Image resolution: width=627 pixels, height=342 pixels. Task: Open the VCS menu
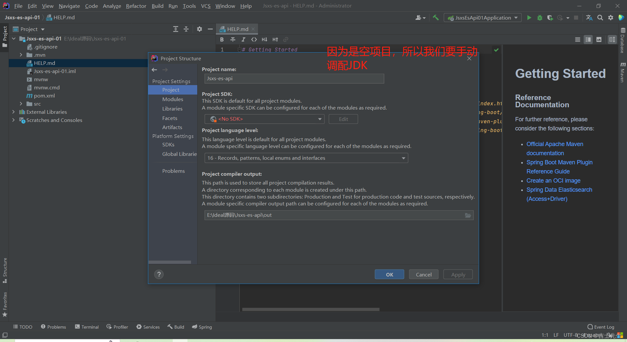(206, 6)
